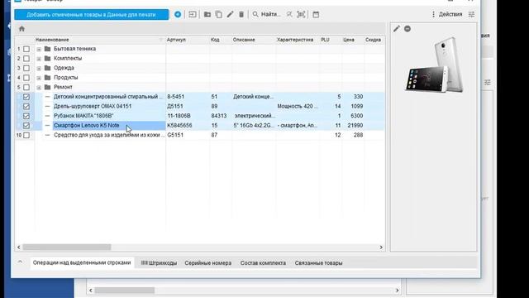Open the Штрихкоды tab
The width and height of the screenshot is (529, 298).
[x=159, y=263]
